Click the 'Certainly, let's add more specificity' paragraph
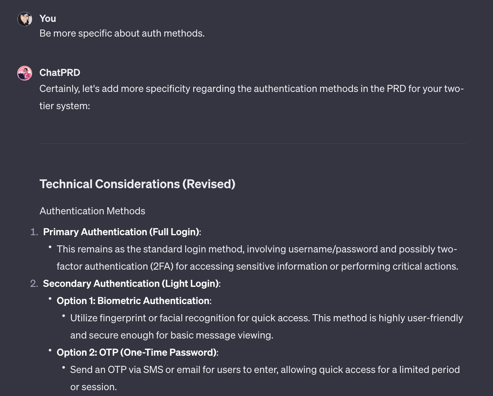The width and height of the screenshot is (493, 396). coord(252,97)
